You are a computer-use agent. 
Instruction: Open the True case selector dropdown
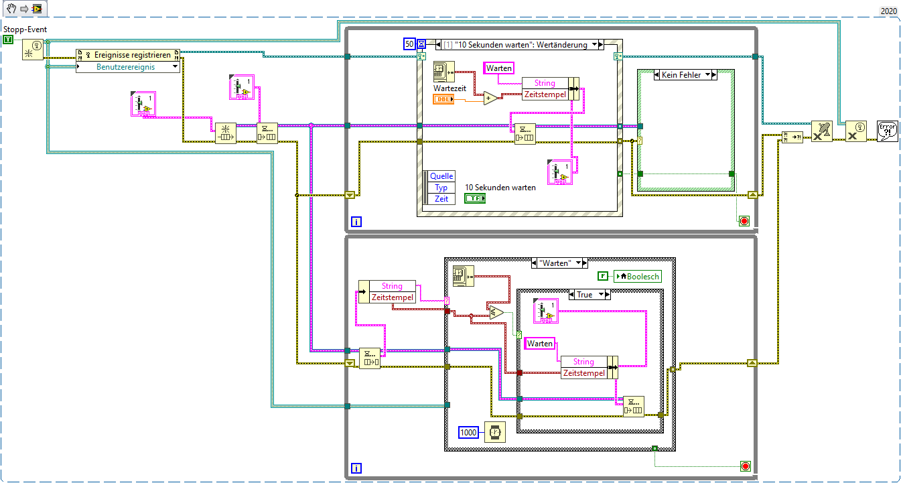[x=600, y=295]
